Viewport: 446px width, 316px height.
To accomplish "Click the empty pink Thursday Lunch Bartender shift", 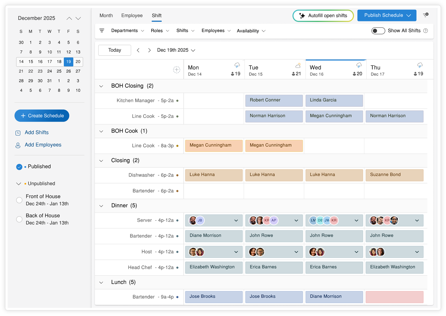I will pyautogui.click(x=394, y=297).
